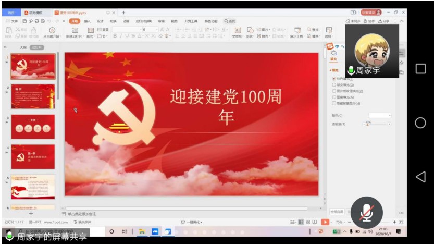Screen dimensions: 434x245
Task: Collapse the slide panel with chevrons
Action: (x=5, y=47)
